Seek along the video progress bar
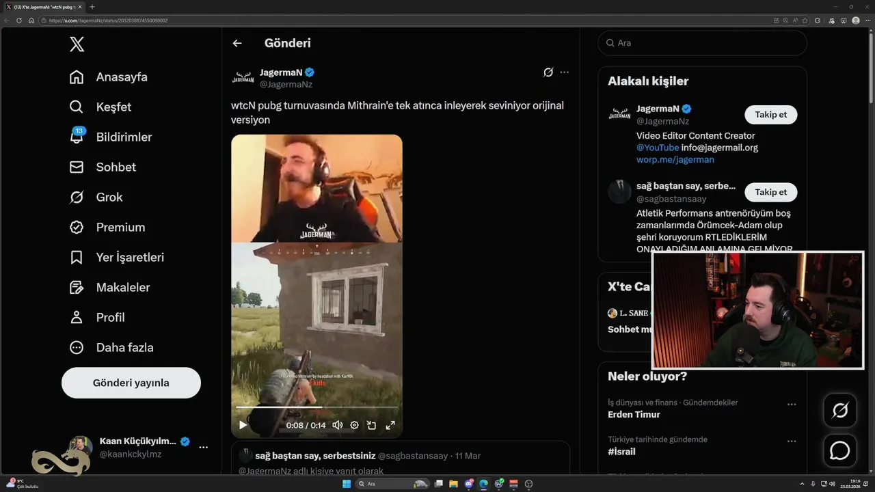The width and height of the screenshot is (875, 492). click(x=317, y=407)
